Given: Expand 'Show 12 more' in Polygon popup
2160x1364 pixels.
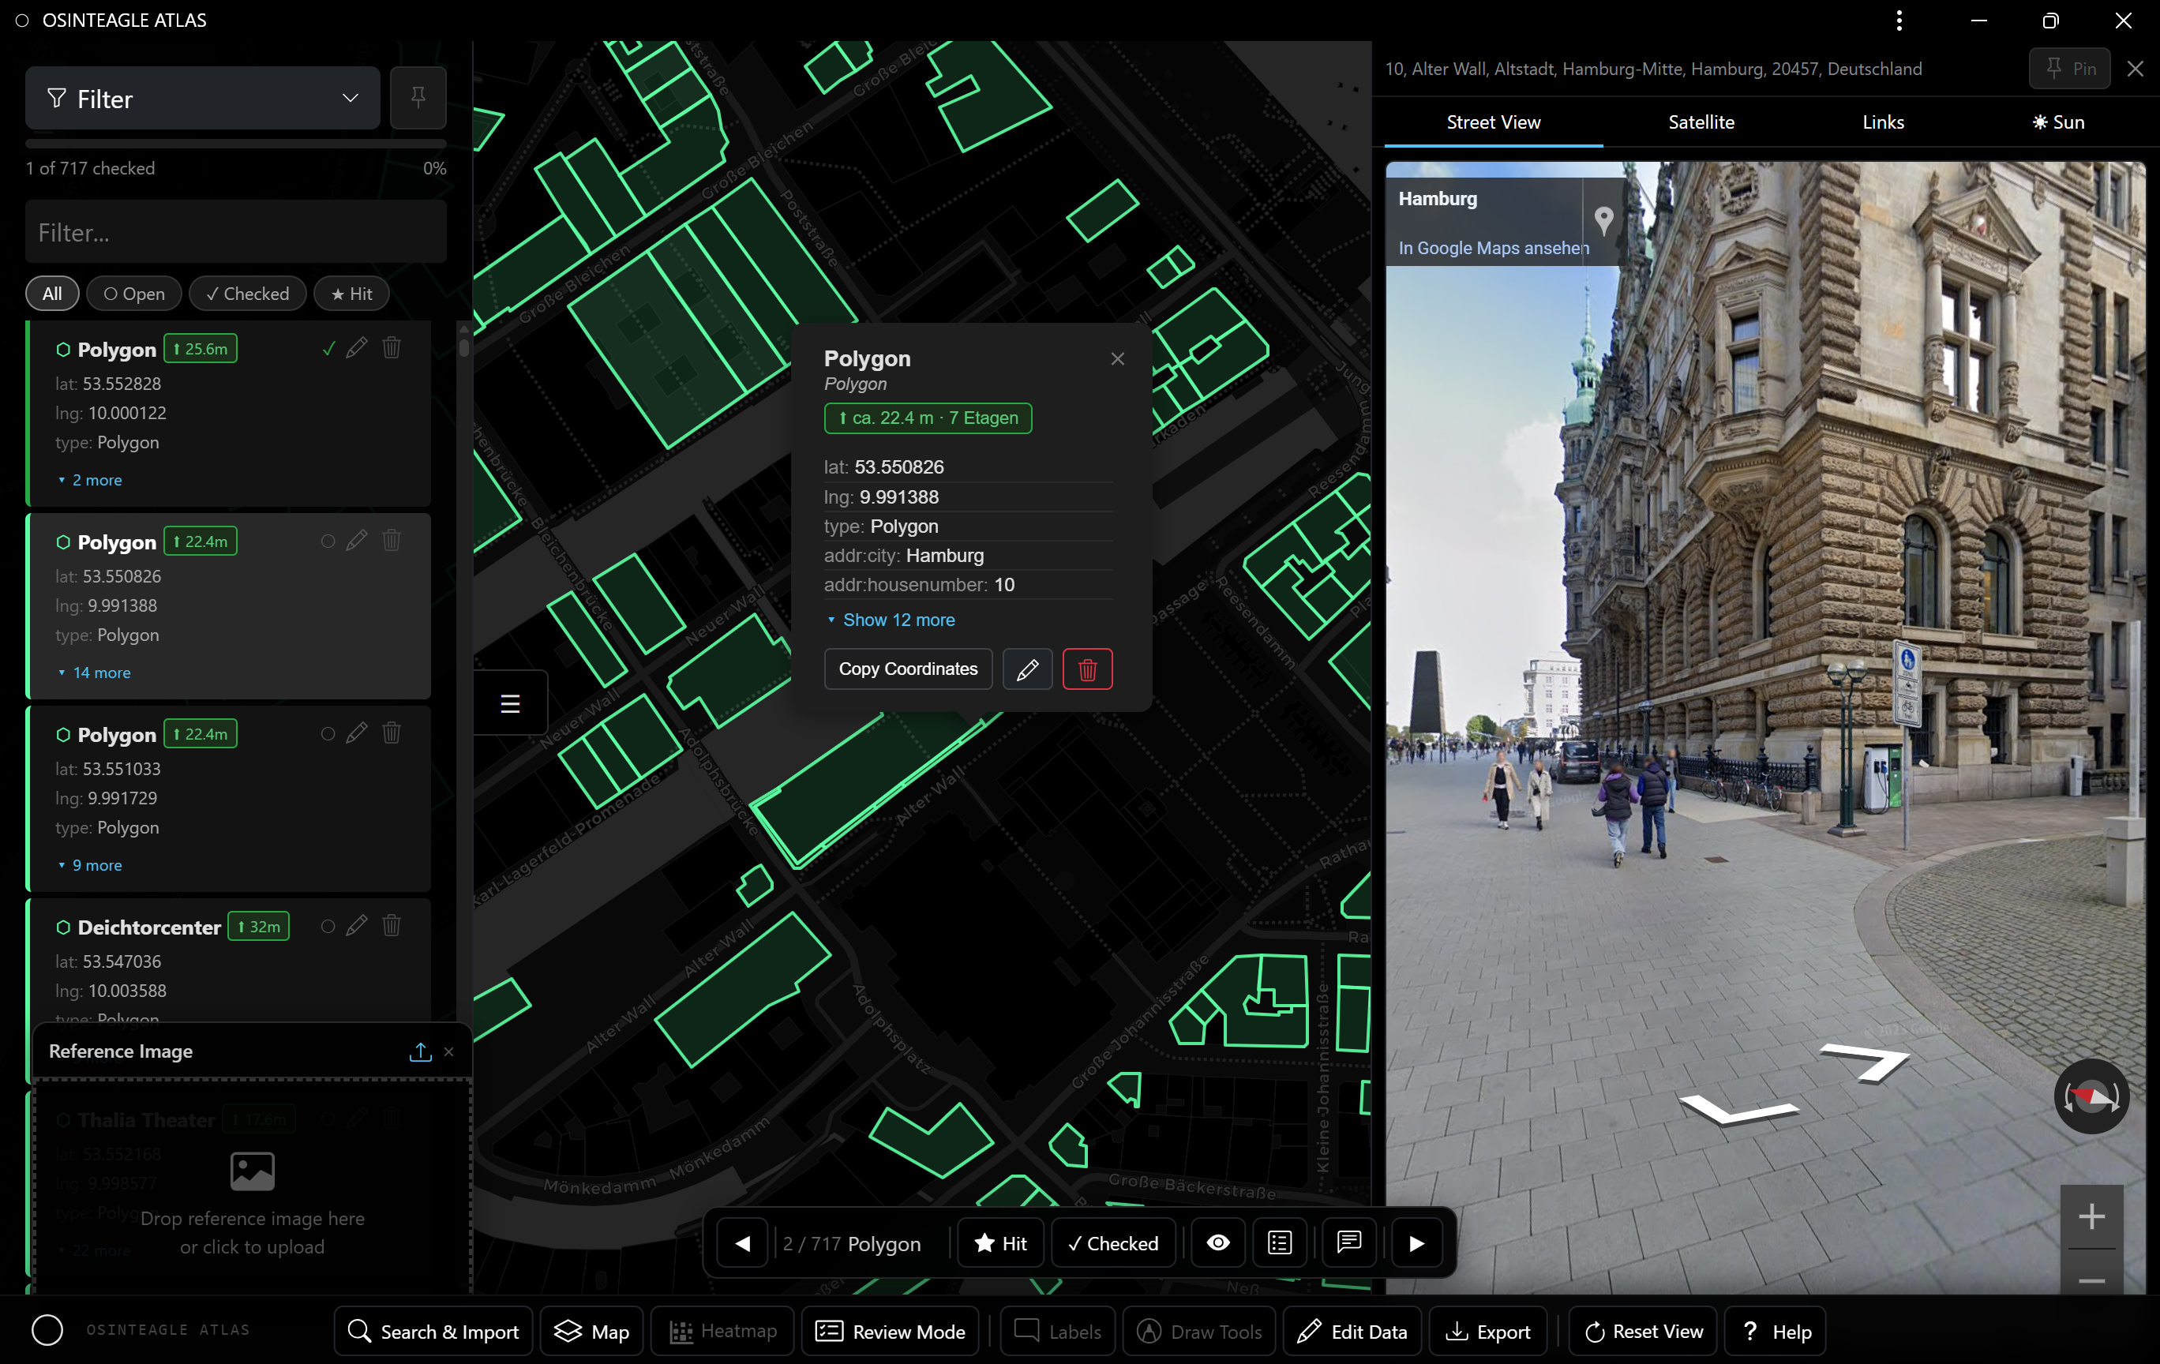Looking at the screenshot, I should (891, 620).
